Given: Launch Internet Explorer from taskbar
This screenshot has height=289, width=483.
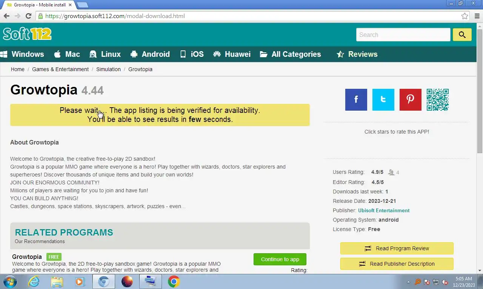Looking at the screenshot, I should point(34,281).
